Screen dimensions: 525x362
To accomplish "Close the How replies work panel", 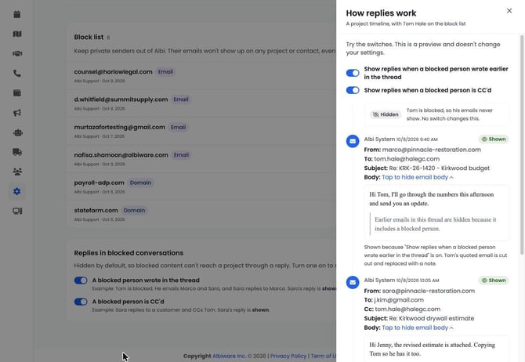I will pos(509,11).
